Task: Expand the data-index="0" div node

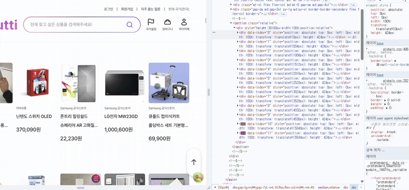Action: click(x=238, y=33)
